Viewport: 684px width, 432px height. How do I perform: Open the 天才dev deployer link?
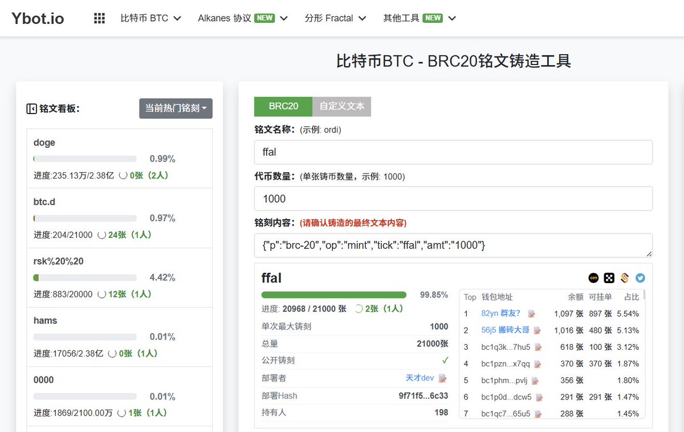[420, 378]
